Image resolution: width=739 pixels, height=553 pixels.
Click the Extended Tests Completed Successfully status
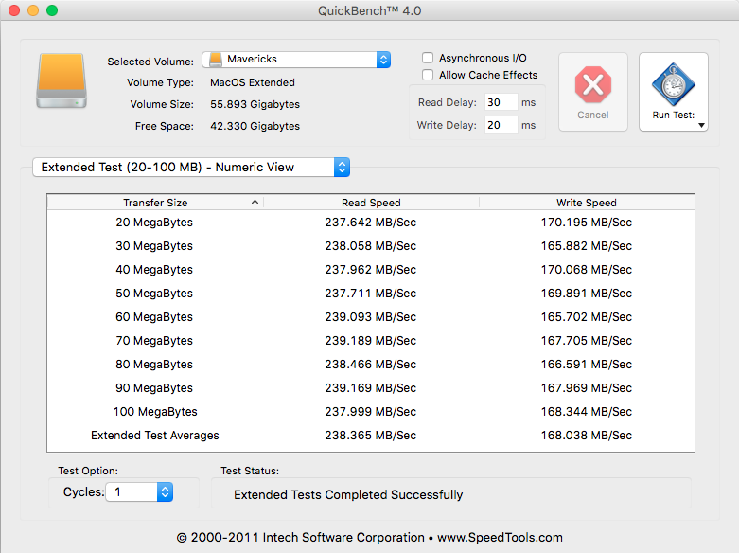pyautogui.click(x=348, y=494)
